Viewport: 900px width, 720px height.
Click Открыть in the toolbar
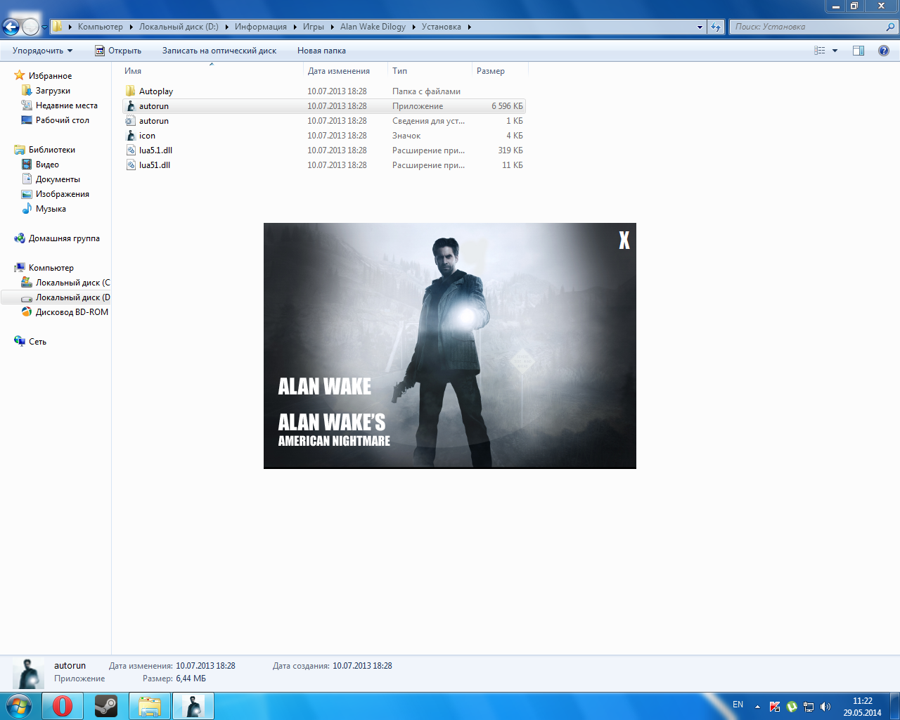(118, 51)
